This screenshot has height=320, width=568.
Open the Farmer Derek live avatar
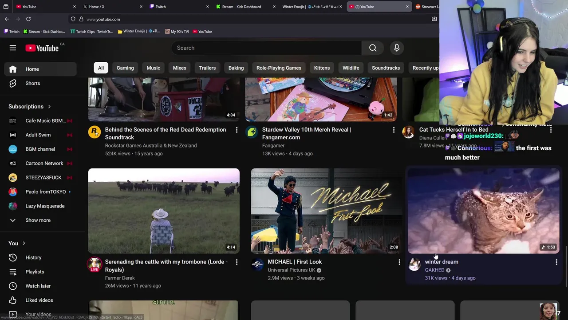pos(95,264)
